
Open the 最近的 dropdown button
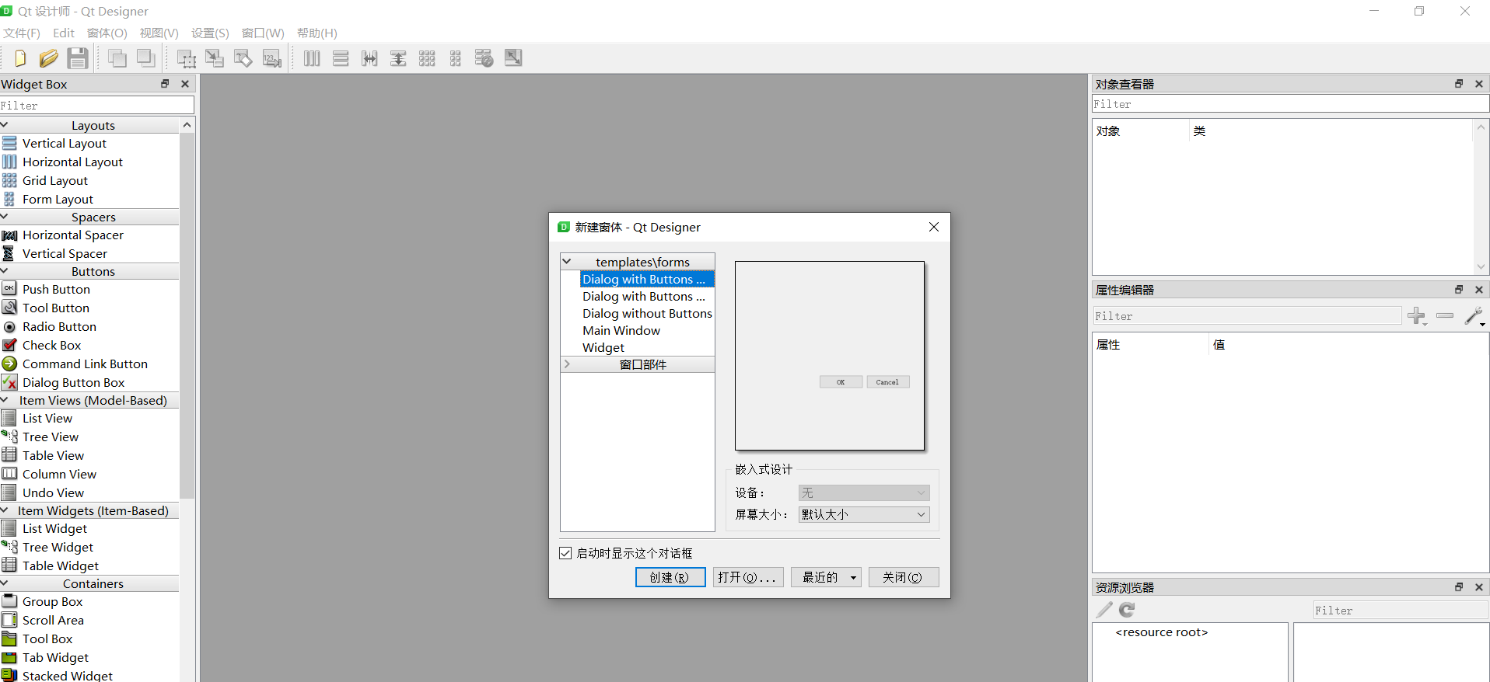point(826,577)
